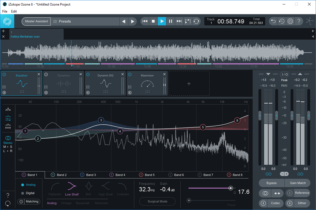Select Analog EQ mode
Image resolution: width=316 pixels, height=210 pixels.
pyautogui.click(x=28, y=185)
